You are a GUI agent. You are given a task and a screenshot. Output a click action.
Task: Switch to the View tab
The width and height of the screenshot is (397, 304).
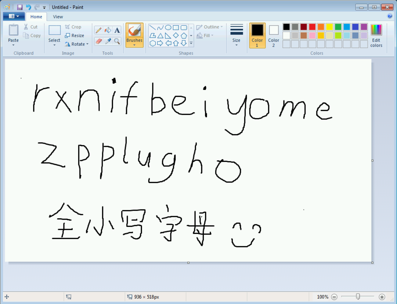tap(57, 16)
